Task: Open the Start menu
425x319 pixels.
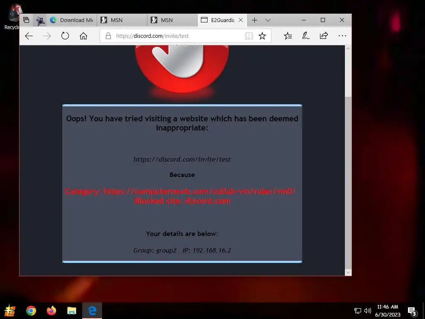Action: click(x=10, y=311)
